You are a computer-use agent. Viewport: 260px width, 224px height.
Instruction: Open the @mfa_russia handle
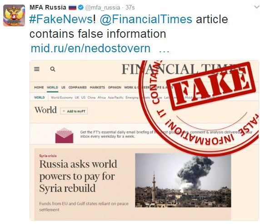[103, 8]
